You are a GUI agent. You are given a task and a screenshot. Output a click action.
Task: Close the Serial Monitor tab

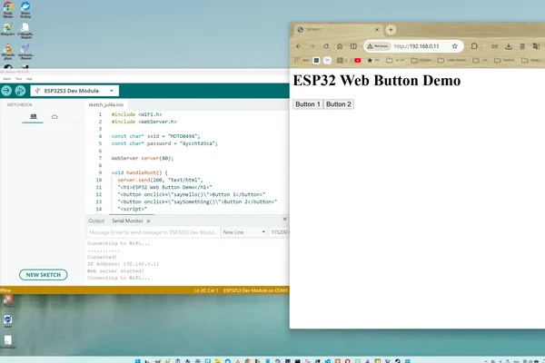coord(148,221)
